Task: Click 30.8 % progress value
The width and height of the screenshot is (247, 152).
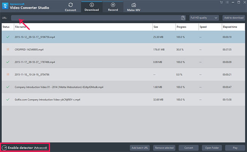Action: pyautogui.click(x=180, y=50)
